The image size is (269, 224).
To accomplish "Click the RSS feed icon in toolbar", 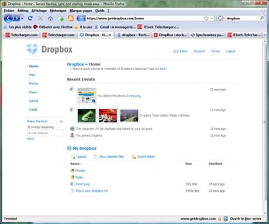I will pos(71,19).
